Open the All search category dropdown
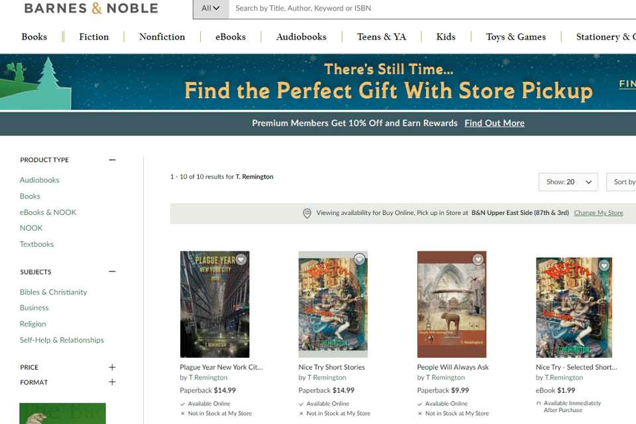636x424 pixels. [211, 9]
